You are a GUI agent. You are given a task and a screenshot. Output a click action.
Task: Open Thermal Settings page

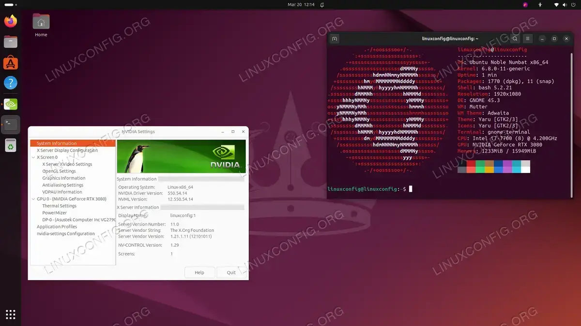tap(60, 206)
